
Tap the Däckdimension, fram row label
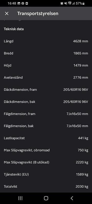tap(20, 90)
